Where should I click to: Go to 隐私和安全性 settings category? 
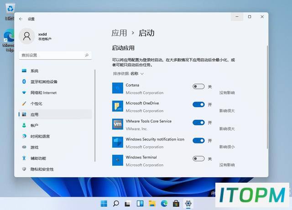pos(55,169)
